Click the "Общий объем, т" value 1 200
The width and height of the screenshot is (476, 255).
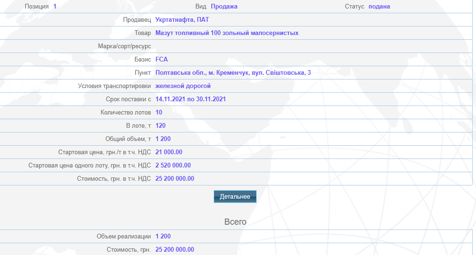[163, 139]
